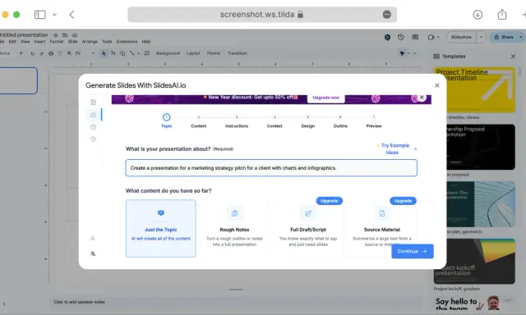
Task: Click the redo icon in toolbar
Action: pos(42,53)
